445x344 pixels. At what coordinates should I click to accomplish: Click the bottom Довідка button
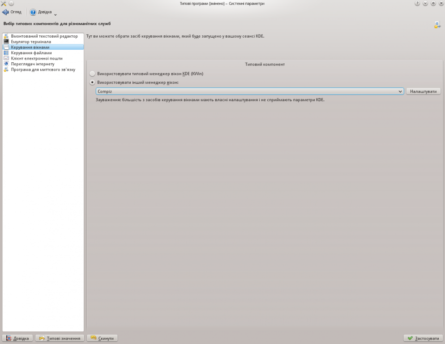click(17, 338)
